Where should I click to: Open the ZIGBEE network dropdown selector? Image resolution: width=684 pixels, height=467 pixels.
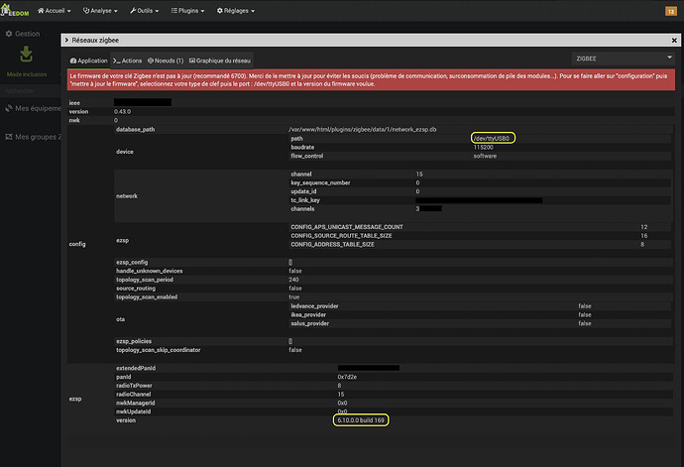coord(623,59)
